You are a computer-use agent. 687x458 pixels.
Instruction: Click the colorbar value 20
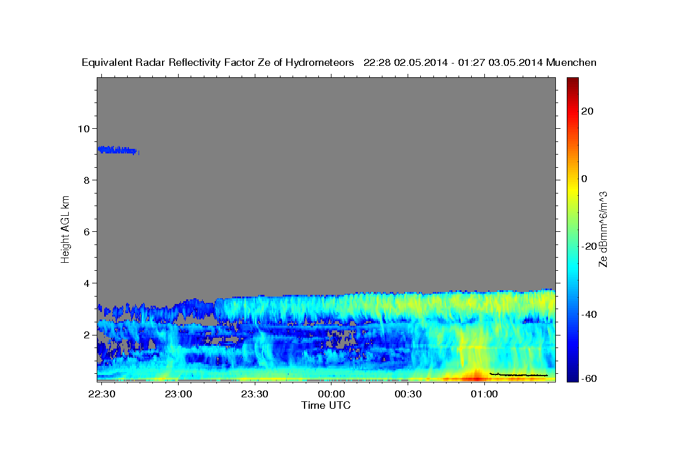(587, 111)
